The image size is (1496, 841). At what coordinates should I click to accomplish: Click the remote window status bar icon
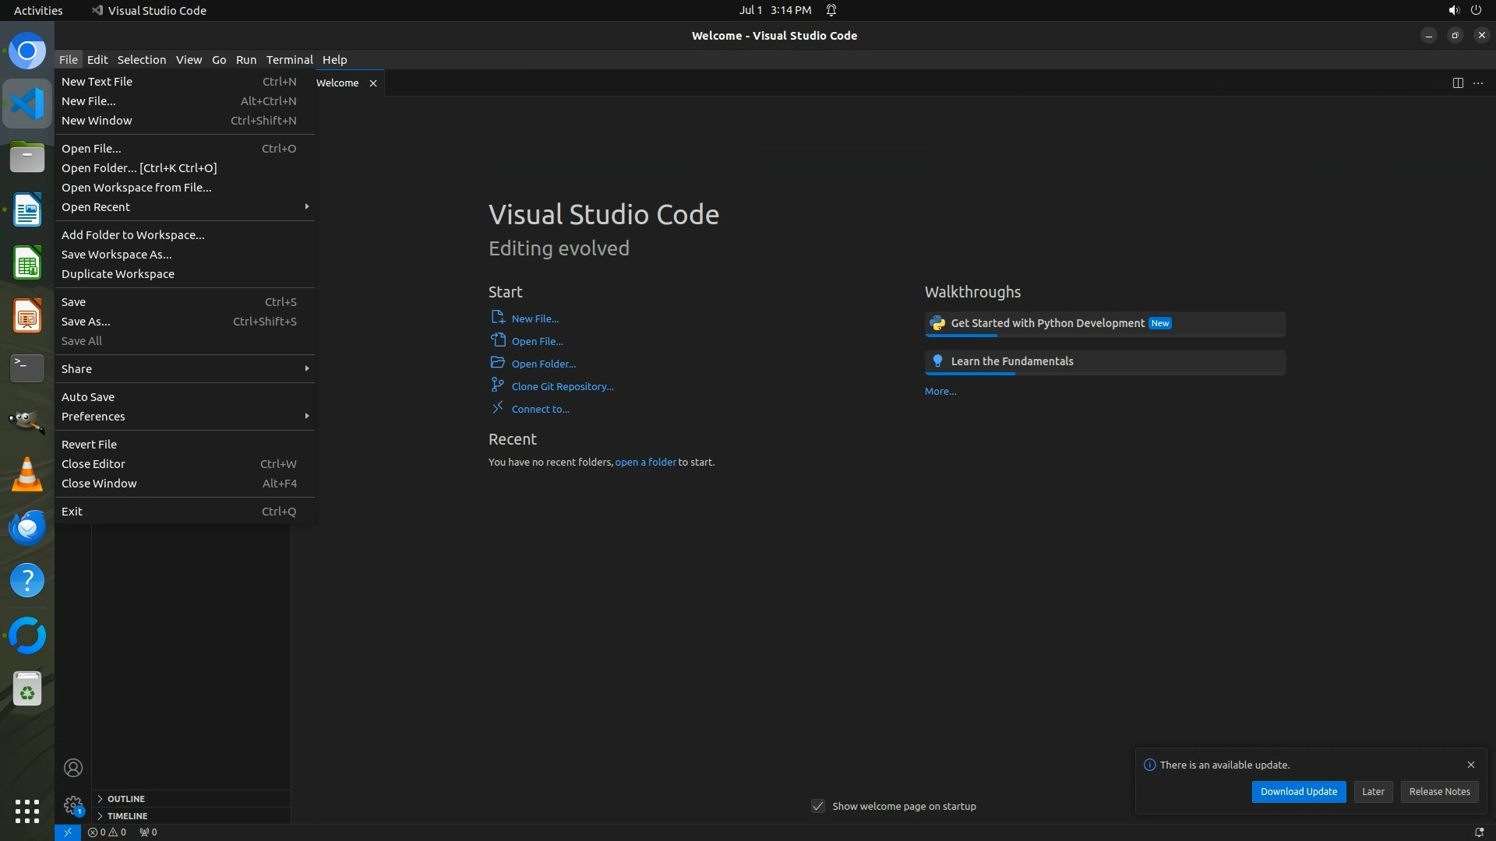67,832
